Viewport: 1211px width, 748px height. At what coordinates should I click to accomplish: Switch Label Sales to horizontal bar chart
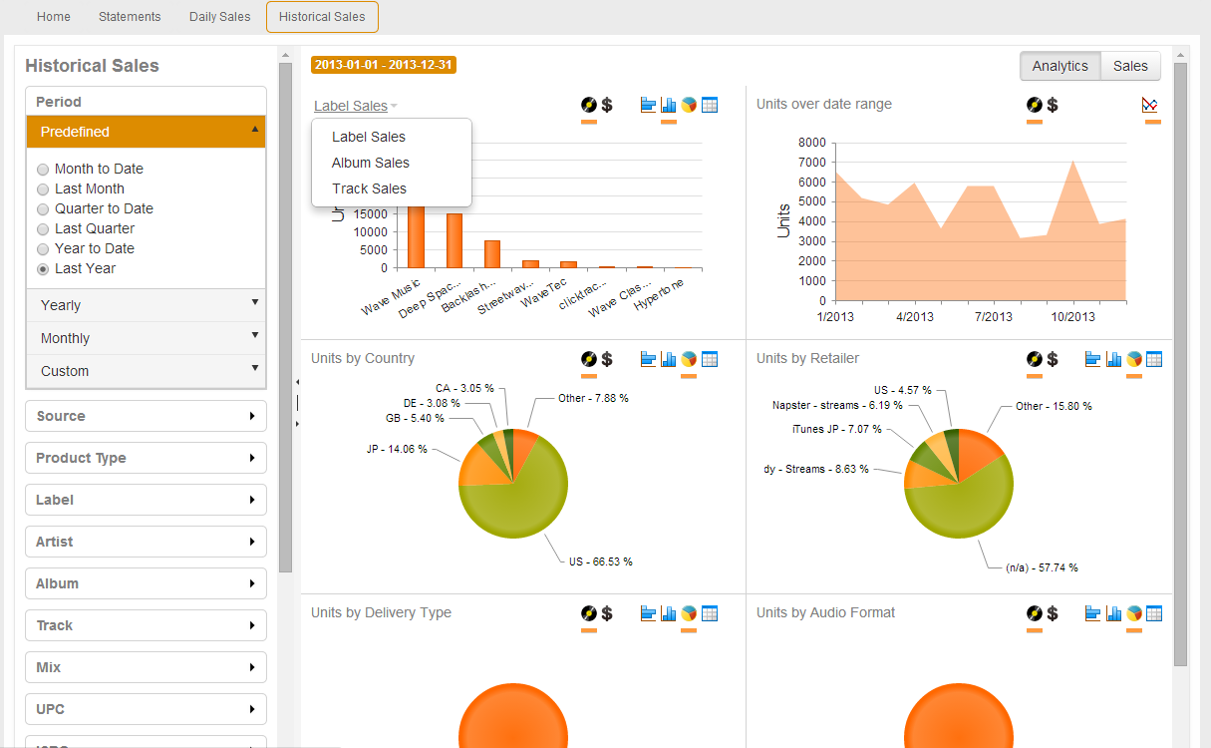point(649,105)
